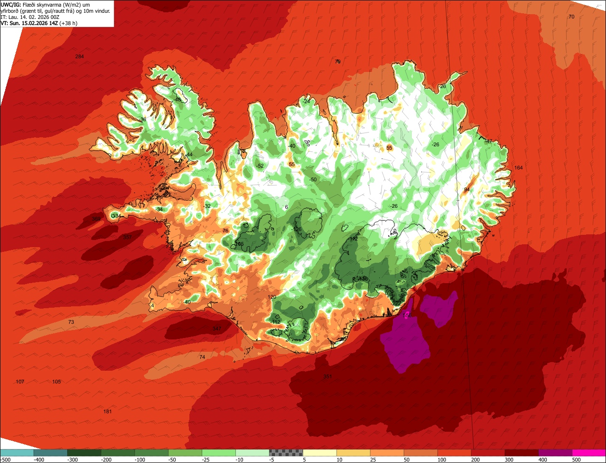Click the value 107 near the left edge

pyautogui.click(x=20, y=382)
